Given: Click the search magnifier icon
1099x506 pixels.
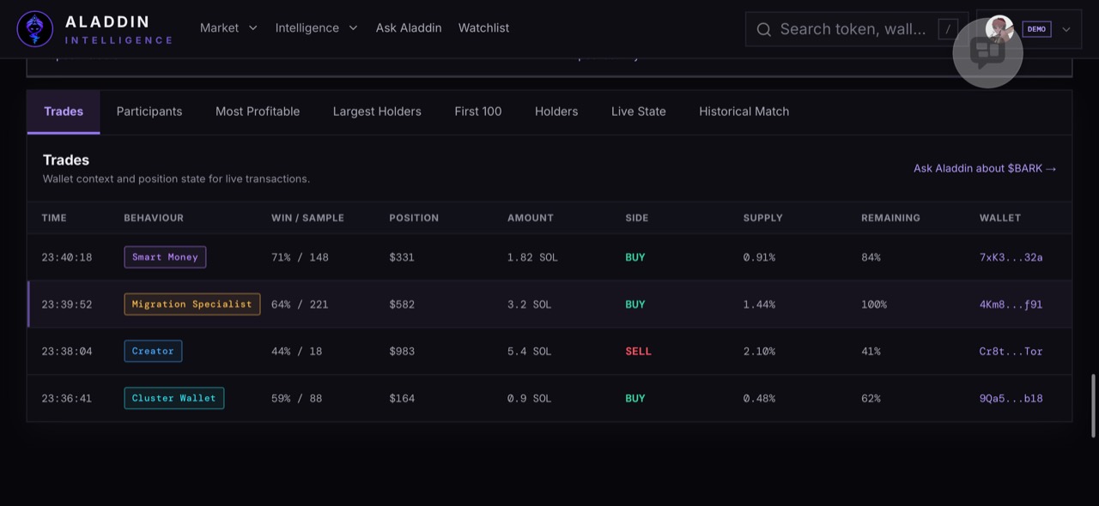Looking at the screenshot, I should coord(763,29).
